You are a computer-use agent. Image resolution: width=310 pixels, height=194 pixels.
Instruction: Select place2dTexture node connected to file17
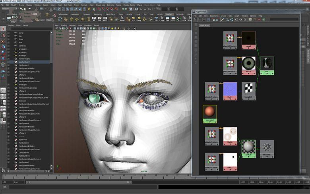click(x=212, y=162)
